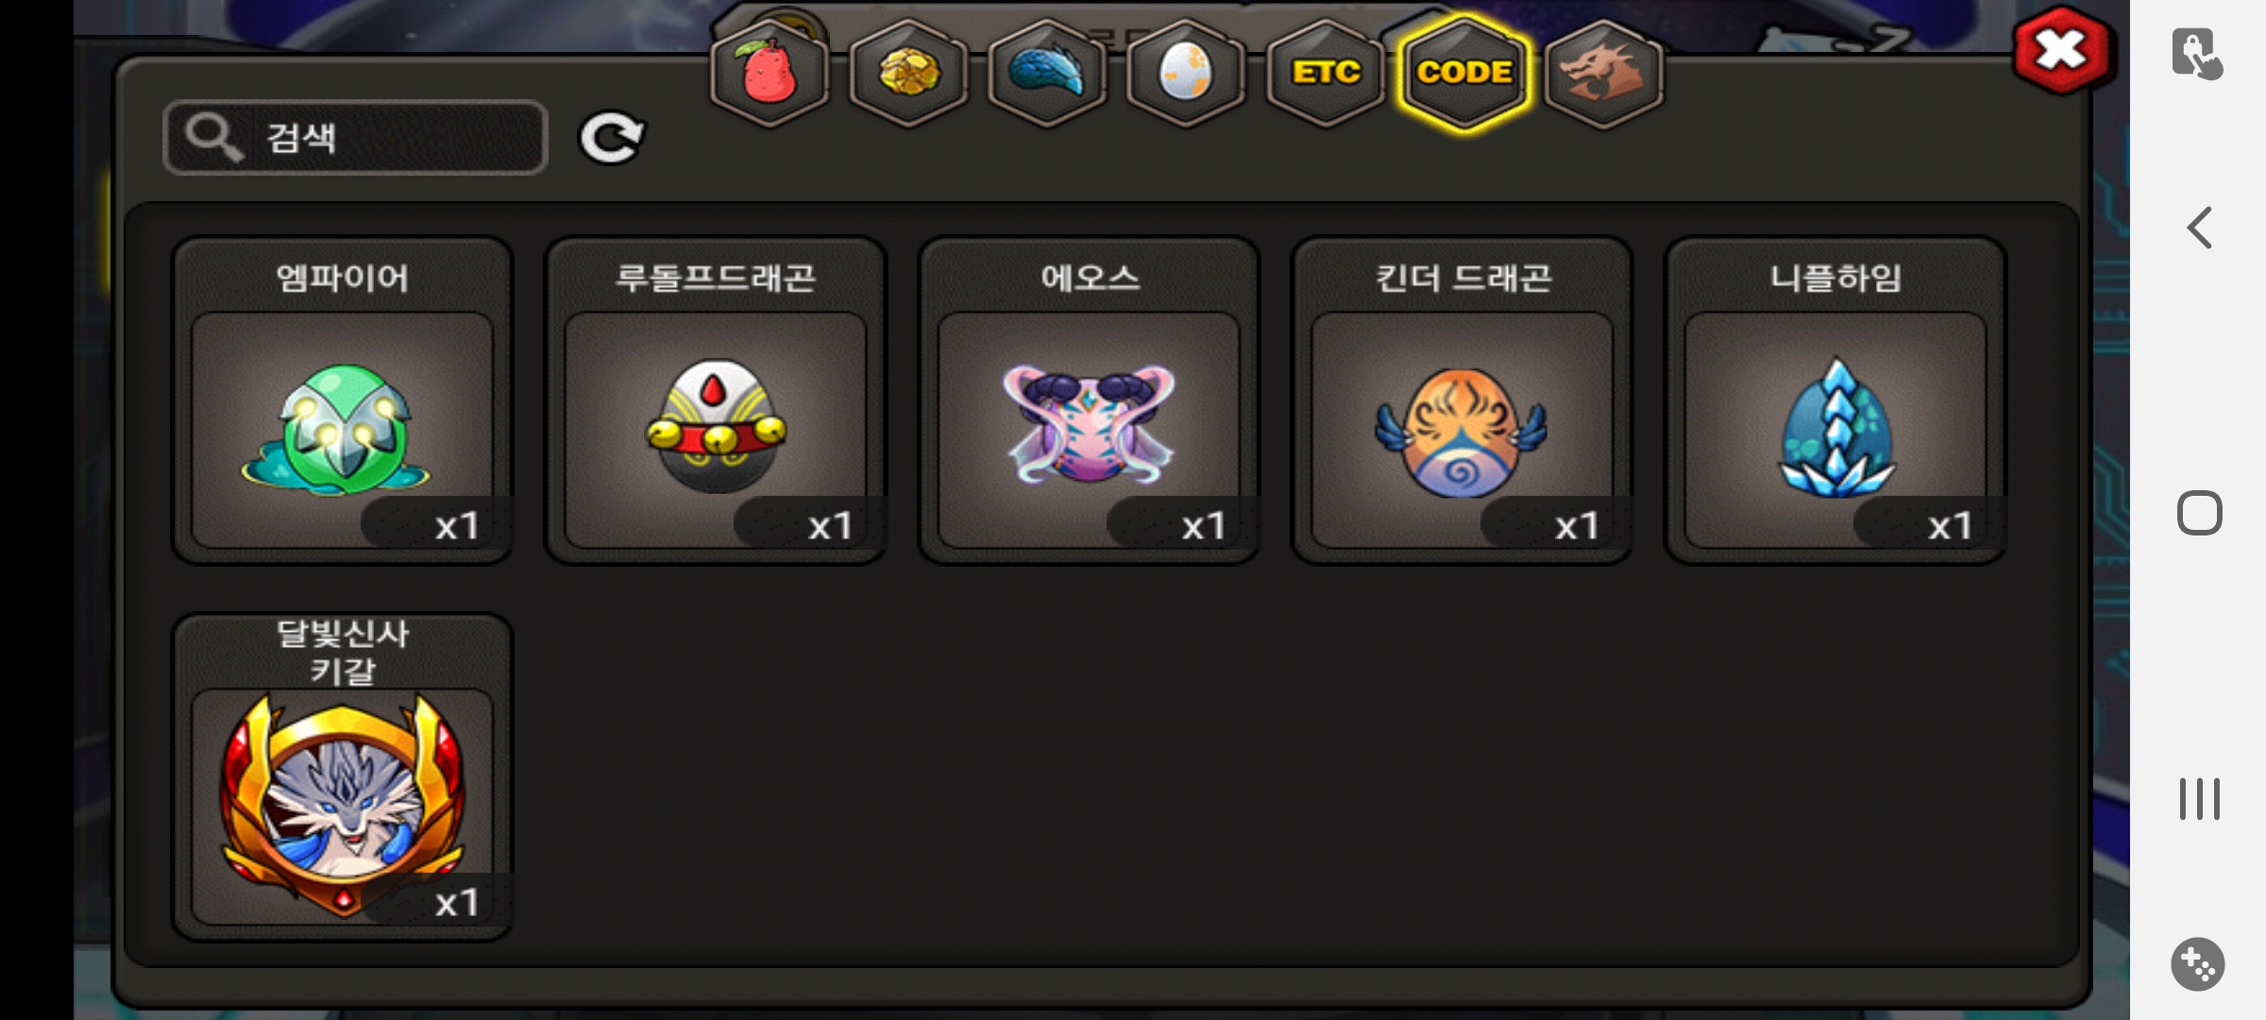Choose the 에오스 pink egg item

click(1089, 400)
